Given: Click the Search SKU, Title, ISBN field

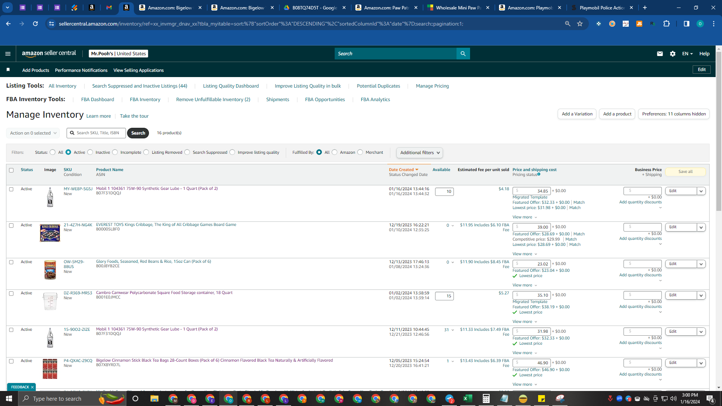Looking at the screenshot, I should click(96, 133).
